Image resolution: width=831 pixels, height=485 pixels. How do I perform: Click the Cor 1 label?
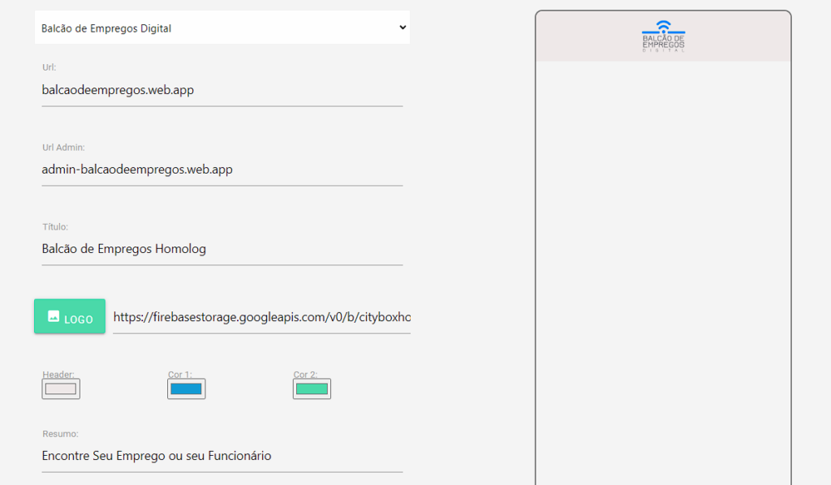tap(179, 375)
